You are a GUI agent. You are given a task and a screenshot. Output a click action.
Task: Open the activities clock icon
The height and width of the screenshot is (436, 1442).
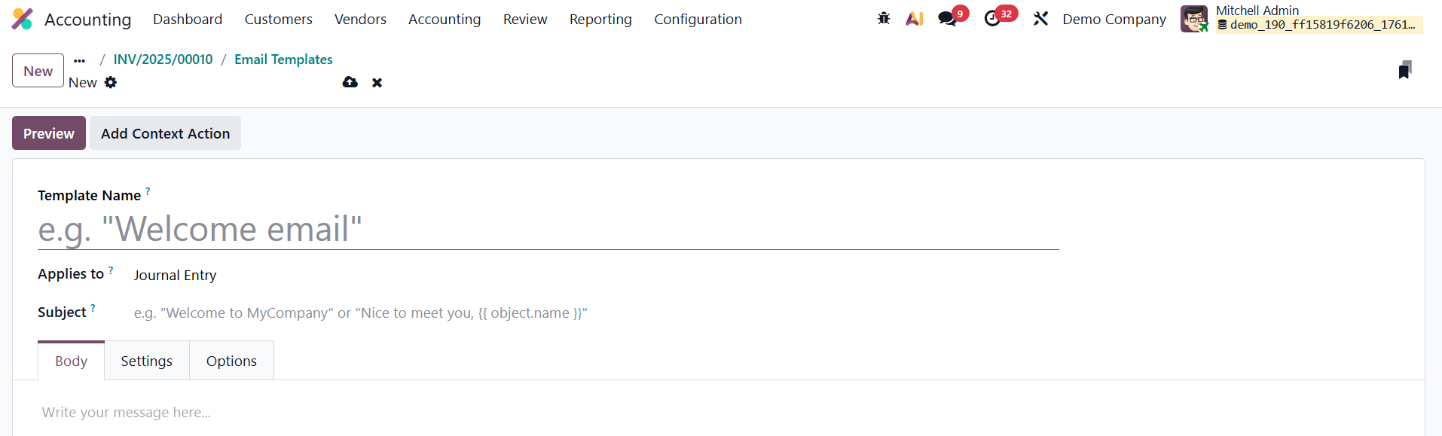(993, 19)
